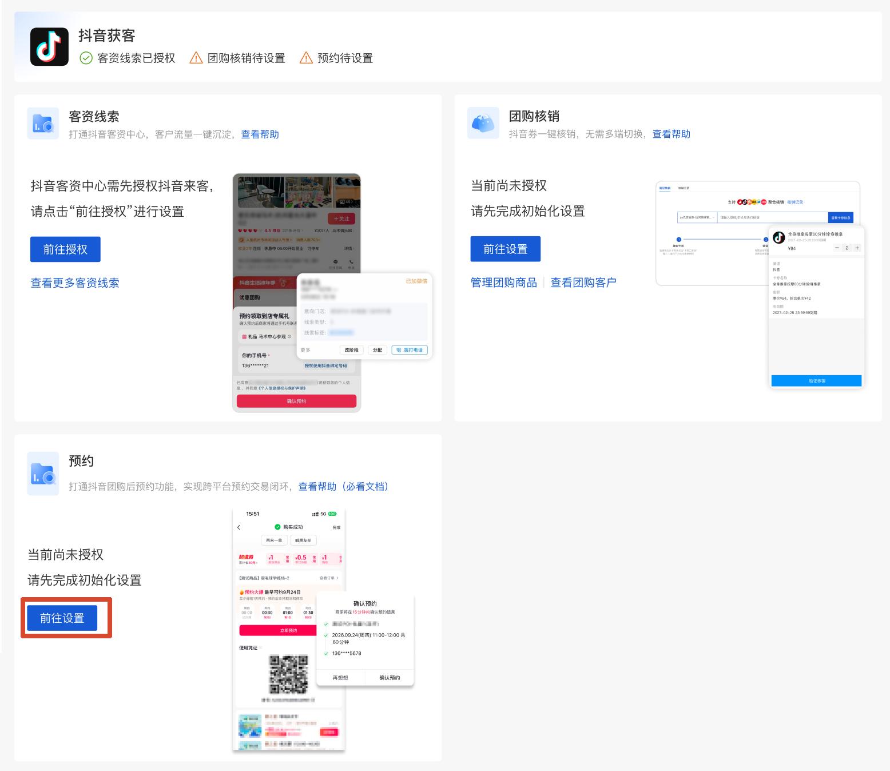Click the Douyin logo icon in the header

coord(49,46)
